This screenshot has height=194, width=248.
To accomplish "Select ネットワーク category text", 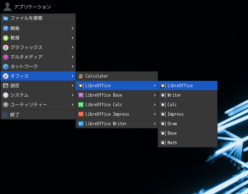I will [24, 67].
